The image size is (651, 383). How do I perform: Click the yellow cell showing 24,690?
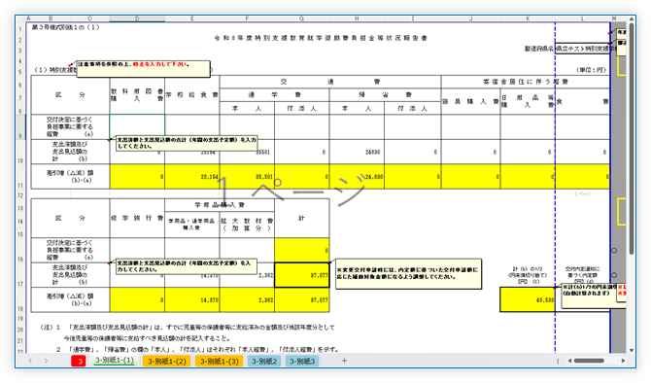pos(357,177)
